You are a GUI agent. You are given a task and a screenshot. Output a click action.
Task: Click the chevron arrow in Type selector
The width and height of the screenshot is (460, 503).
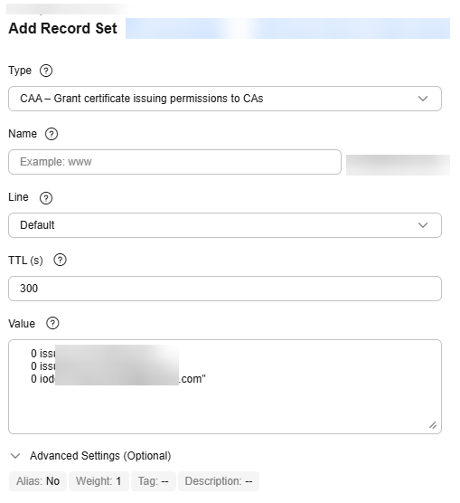coord(423,99)
